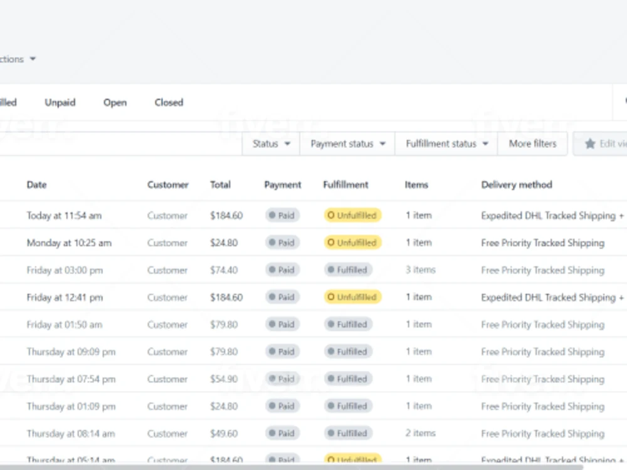This screenshot has height=470, width=627.
Task: Click the Payment column header
Action: tap(282, 185)
